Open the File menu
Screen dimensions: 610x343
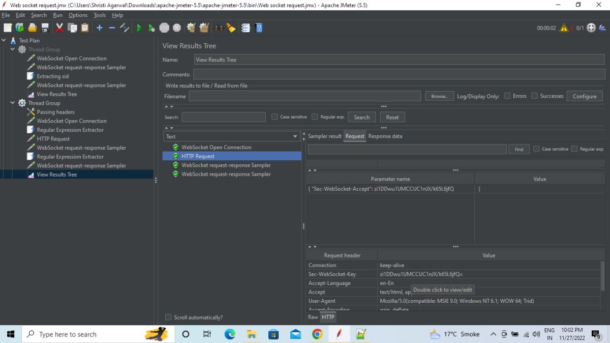(x=6, y=15)
